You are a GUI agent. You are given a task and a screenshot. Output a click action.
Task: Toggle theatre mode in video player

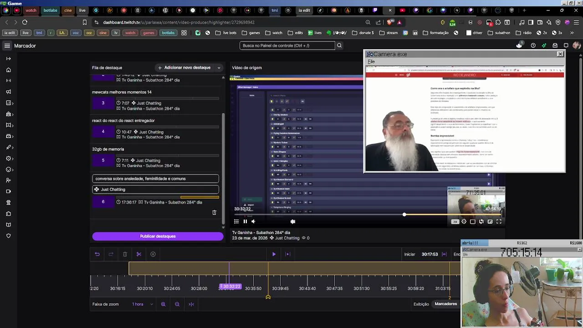tap(472, 221)
